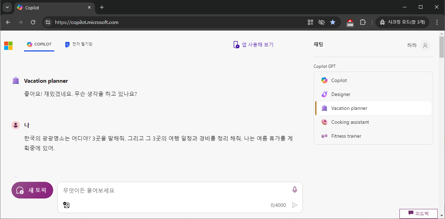Click the 0/4000 character counter
Image resolution: width=445 pixels, height=219 pixels.
coord(278,205)
